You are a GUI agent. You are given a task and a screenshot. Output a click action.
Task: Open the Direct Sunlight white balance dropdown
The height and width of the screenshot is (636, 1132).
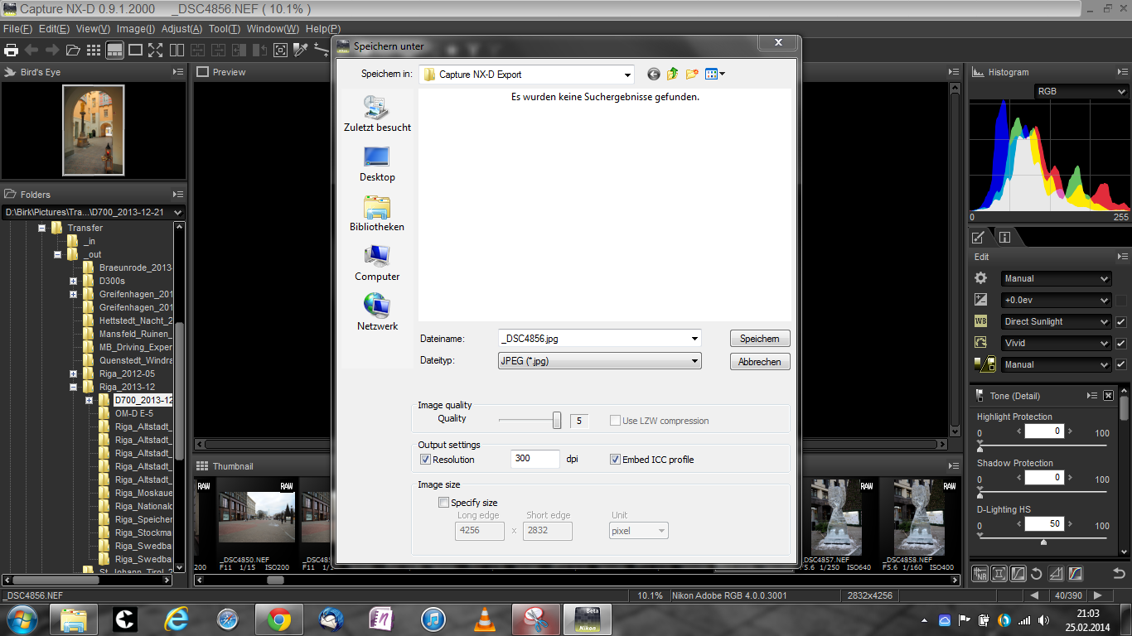(1056, 321)
